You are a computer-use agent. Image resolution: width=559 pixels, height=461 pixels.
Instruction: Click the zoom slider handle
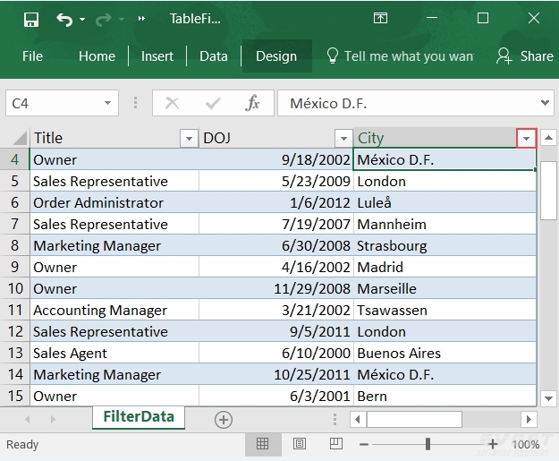[428, 444]
